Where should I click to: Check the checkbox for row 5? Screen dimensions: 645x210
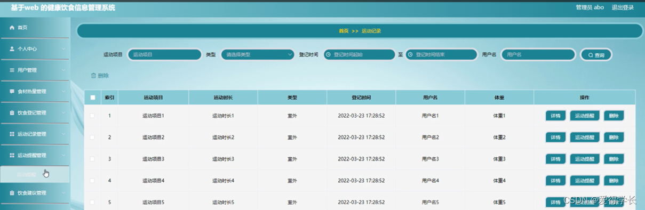pyautogui.click(x=92, y=202)
